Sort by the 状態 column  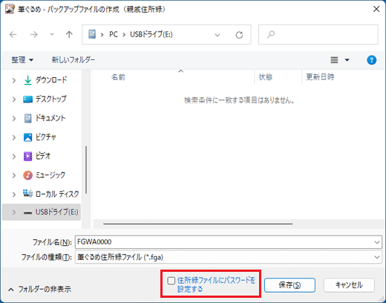266,77
